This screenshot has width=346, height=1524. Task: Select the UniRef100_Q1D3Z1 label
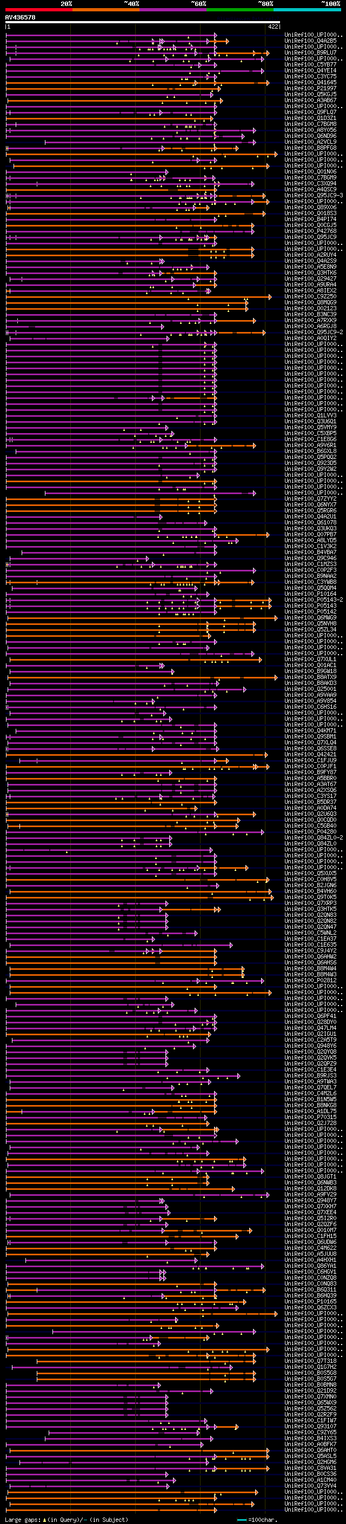pyautogui.click(x=310, y=118)
